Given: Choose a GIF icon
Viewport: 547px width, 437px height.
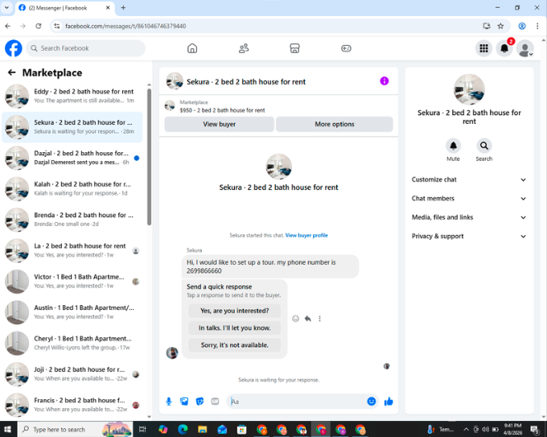Looking at the screenshot, I should point(215,402).
